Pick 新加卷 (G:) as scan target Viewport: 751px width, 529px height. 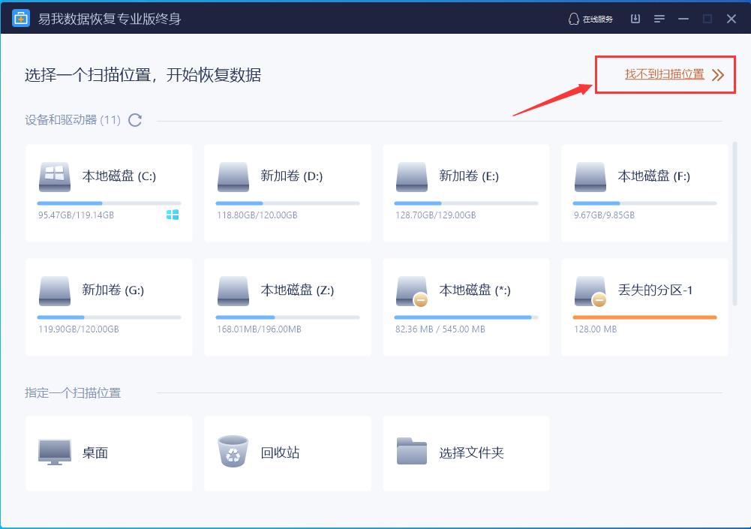[108, 306]
